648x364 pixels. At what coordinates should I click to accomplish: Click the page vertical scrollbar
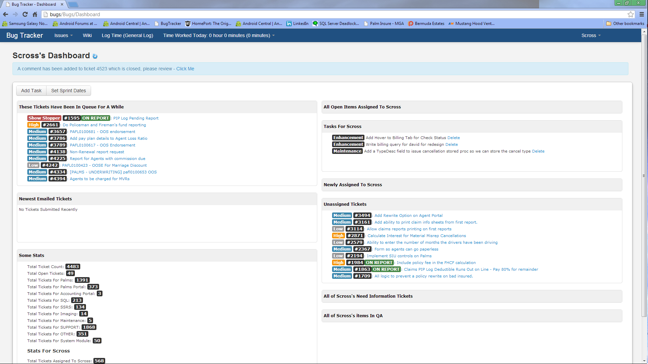pyautogui.click(x=644, y=175)
